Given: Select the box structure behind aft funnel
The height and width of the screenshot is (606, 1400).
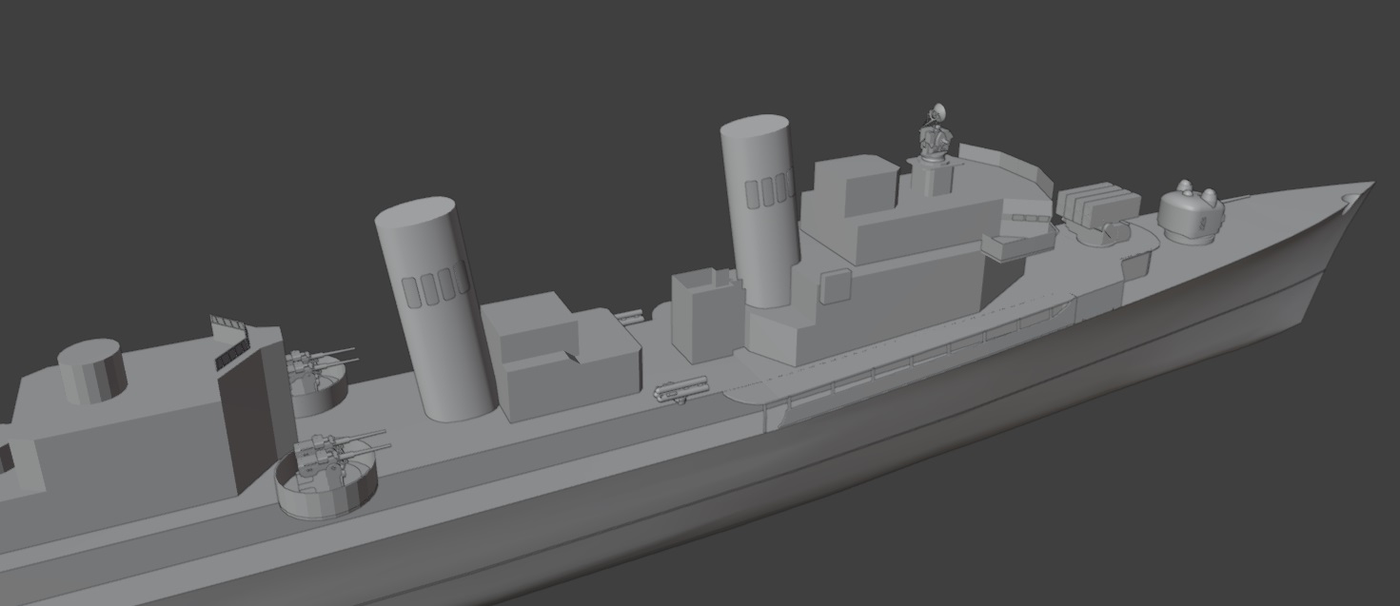Looking at the screenshot, I should click(x=562, y=355).
